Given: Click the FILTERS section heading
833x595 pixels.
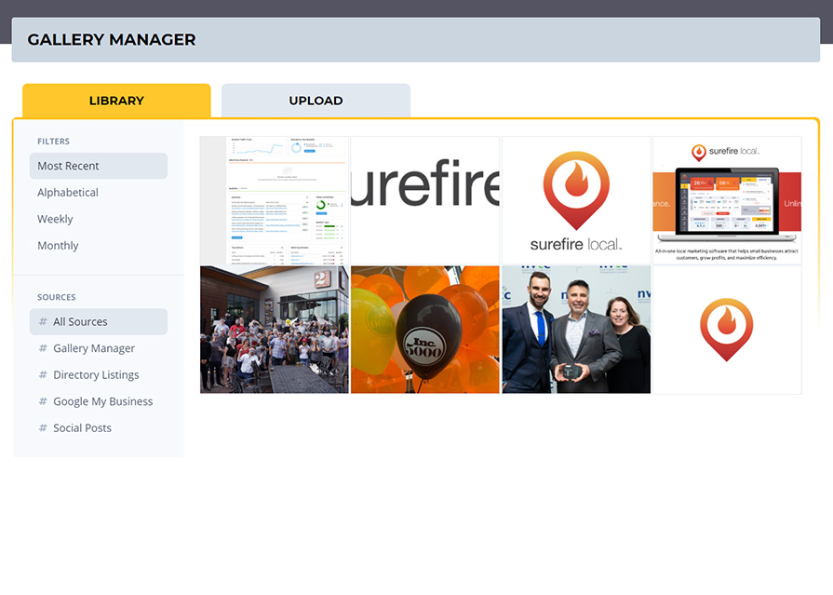Looking at the screenshot, I should 53,142.
